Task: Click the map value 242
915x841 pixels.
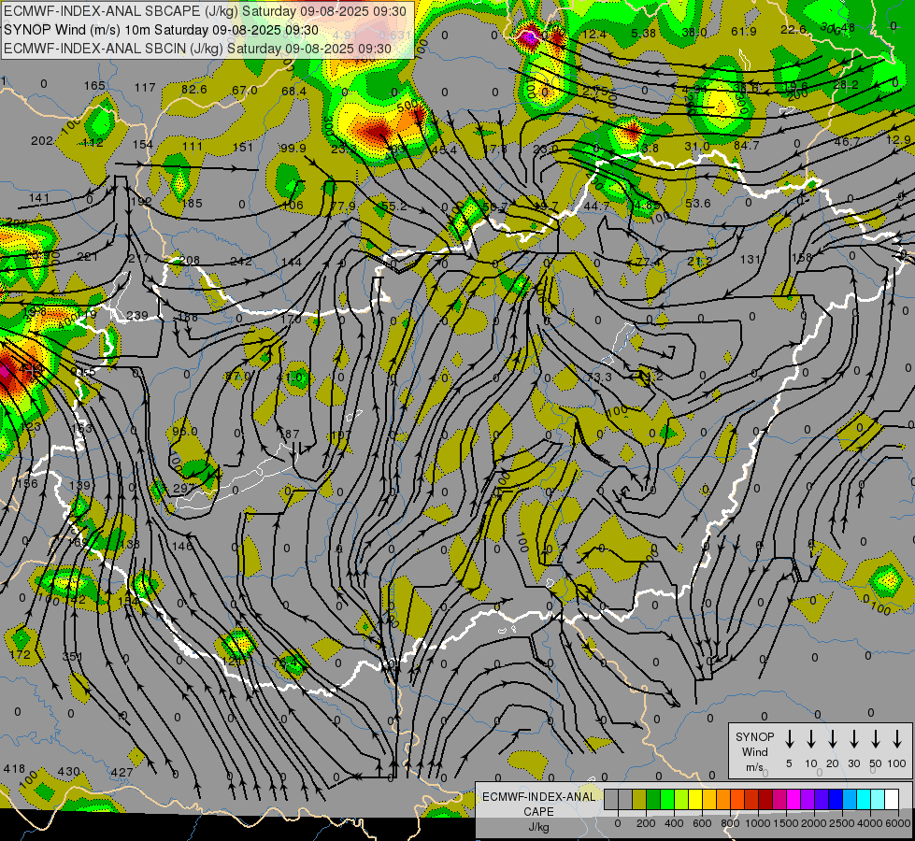Action: pyautogui.click(x=240, y=261)
